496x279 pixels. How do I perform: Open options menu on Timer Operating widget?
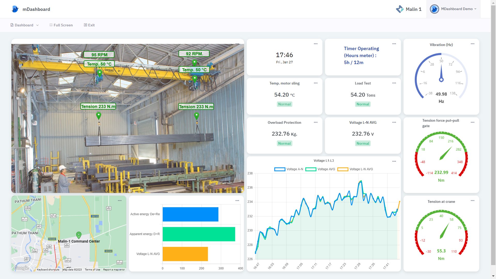pyautogui.click(x=394, y=44)
